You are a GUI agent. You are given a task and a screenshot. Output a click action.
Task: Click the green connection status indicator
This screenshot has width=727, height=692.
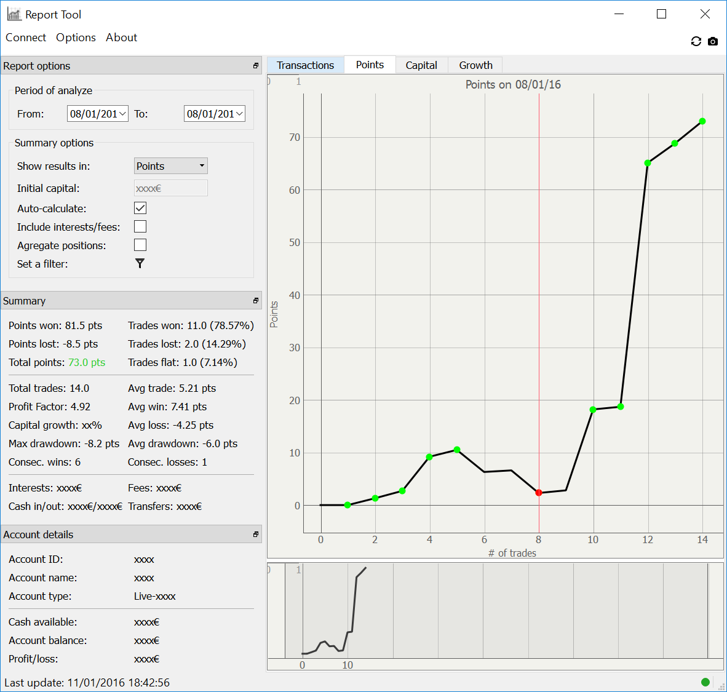coord(705,682)
